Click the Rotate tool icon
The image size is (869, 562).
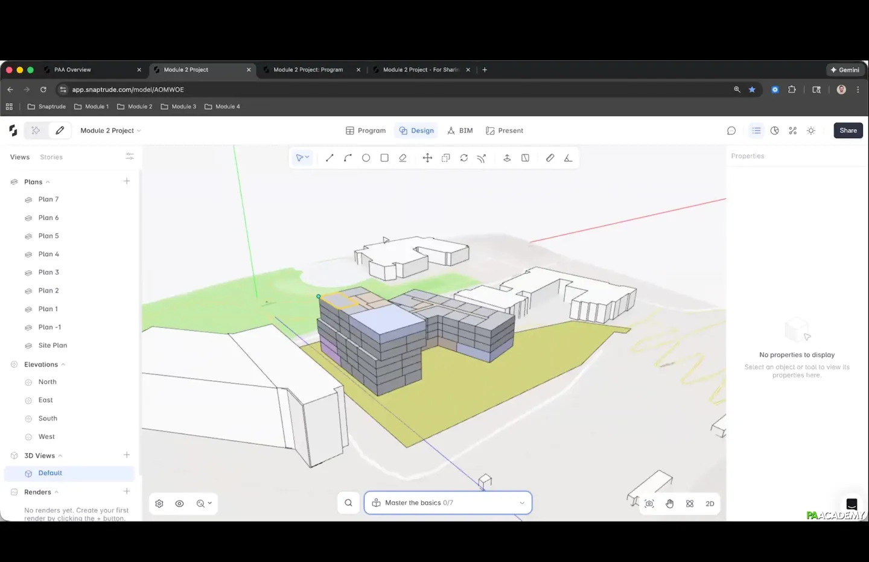click(463, 158)
